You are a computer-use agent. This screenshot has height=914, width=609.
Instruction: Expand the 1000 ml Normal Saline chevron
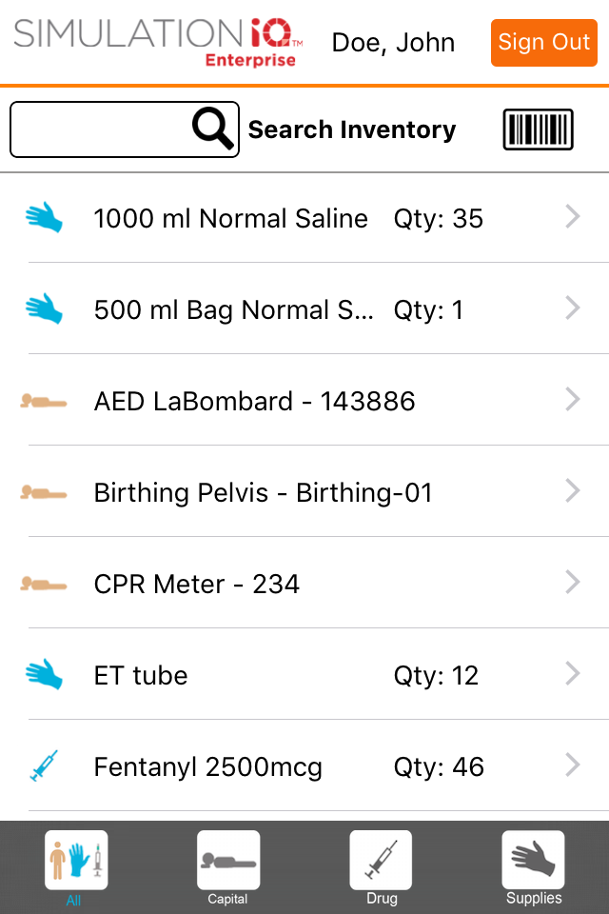[573, 216]
